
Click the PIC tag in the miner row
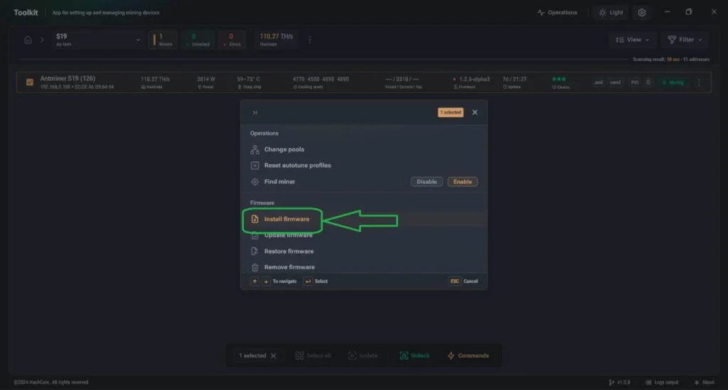point(634,82)
